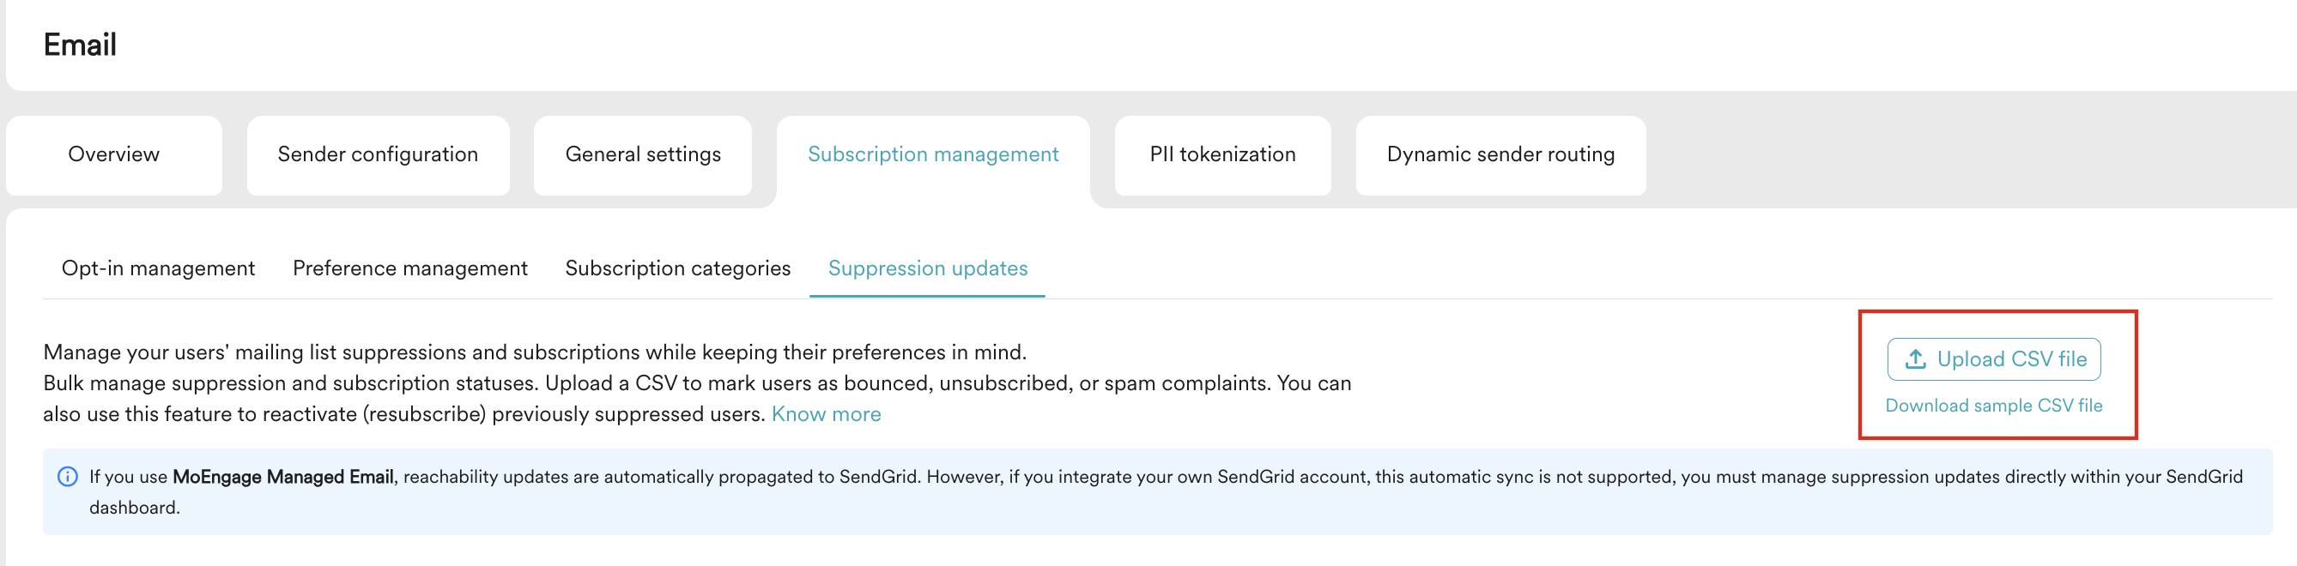2297x566 pixels.
Task: Click the Upload CSV file button
Action: [x=1995, y=359]
